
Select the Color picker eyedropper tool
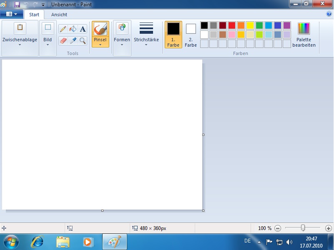click(x=73, y=40)
